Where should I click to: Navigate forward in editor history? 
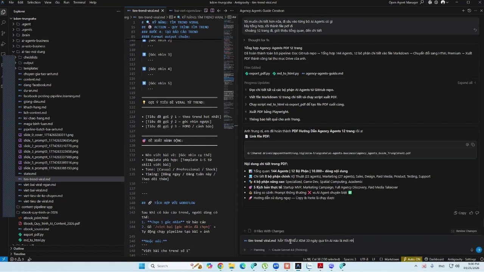pos(225,11)
